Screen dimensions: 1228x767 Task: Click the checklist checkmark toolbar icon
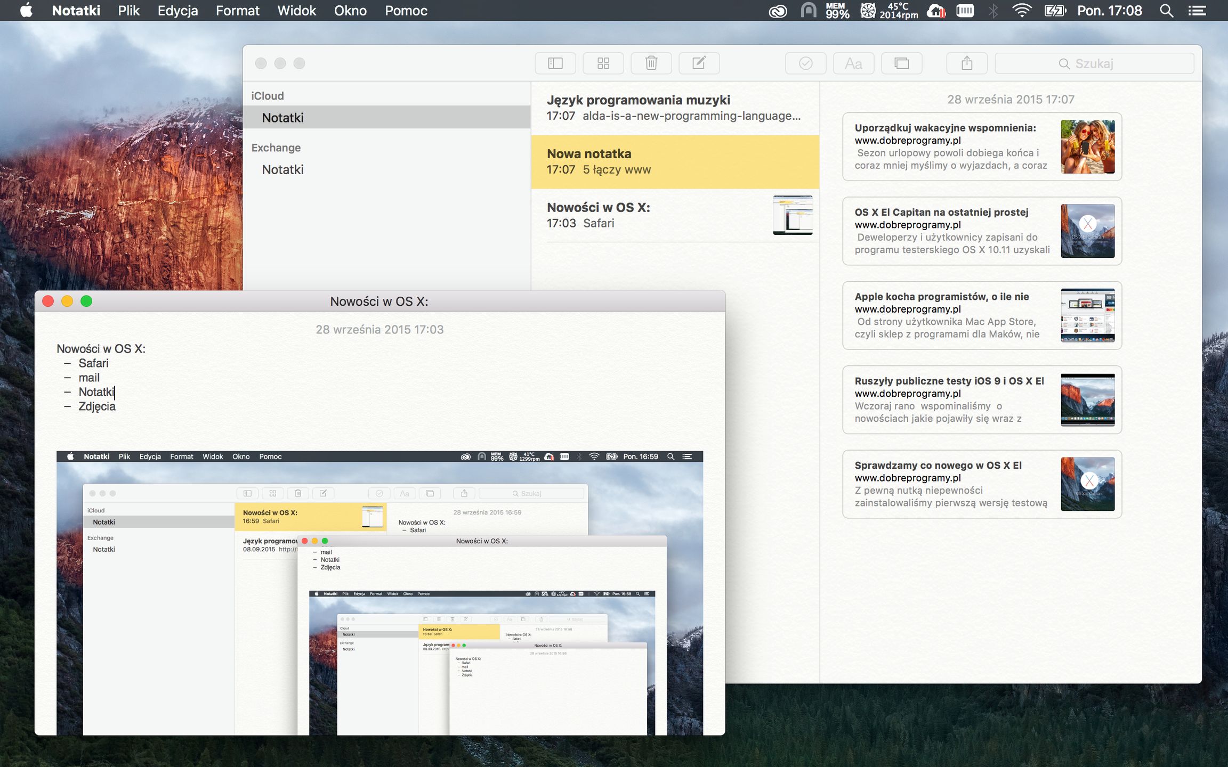pos(805,63)
